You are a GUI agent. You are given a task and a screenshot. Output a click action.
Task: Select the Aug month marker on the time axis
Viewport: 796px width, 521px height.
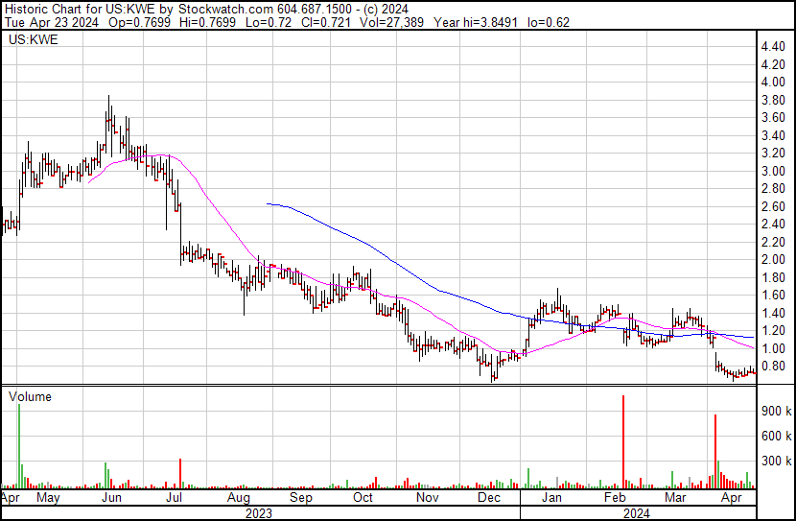click(239, 499)
